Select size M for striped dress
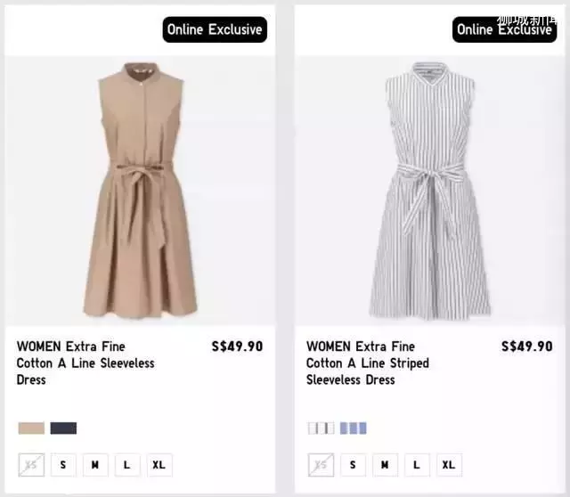This screenshot has height=497, width=570. pos(385,465)
